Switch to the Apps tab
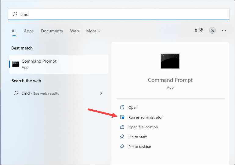The height and width of the screenshot is (165, 235). (x=29, y=31)
